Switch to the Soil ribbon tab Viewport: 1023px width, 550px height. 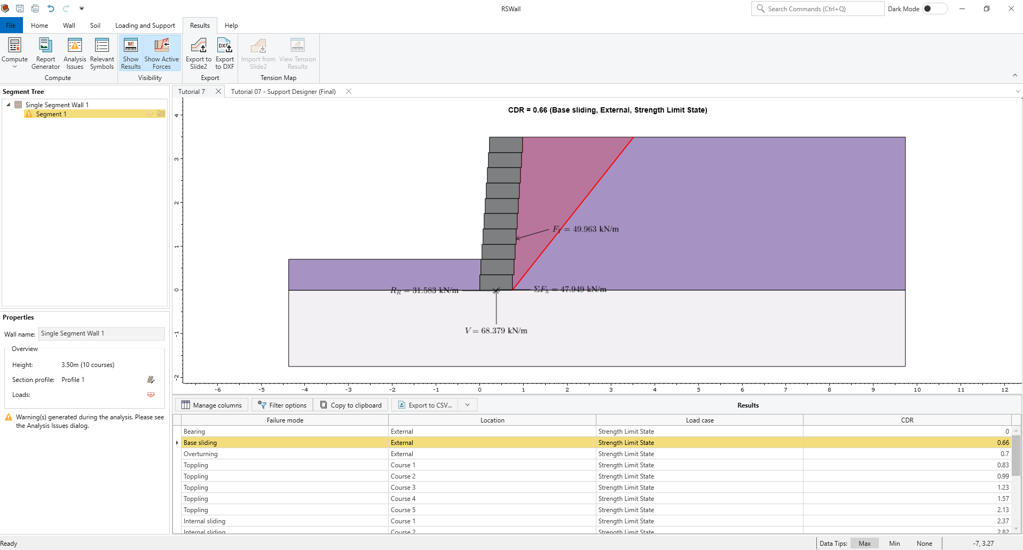coord(96,25)
